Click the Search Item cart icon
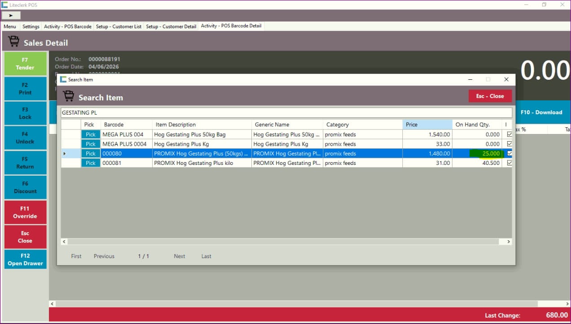The width and height of the screenshot is (571, 324). (68, 96)
